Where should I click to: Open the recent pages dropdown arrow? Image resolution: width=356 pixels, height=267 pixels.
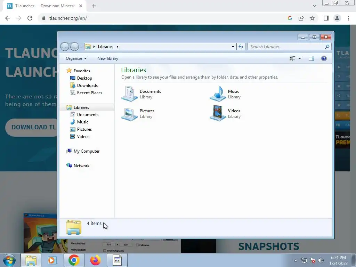click(x=81, y=47)
